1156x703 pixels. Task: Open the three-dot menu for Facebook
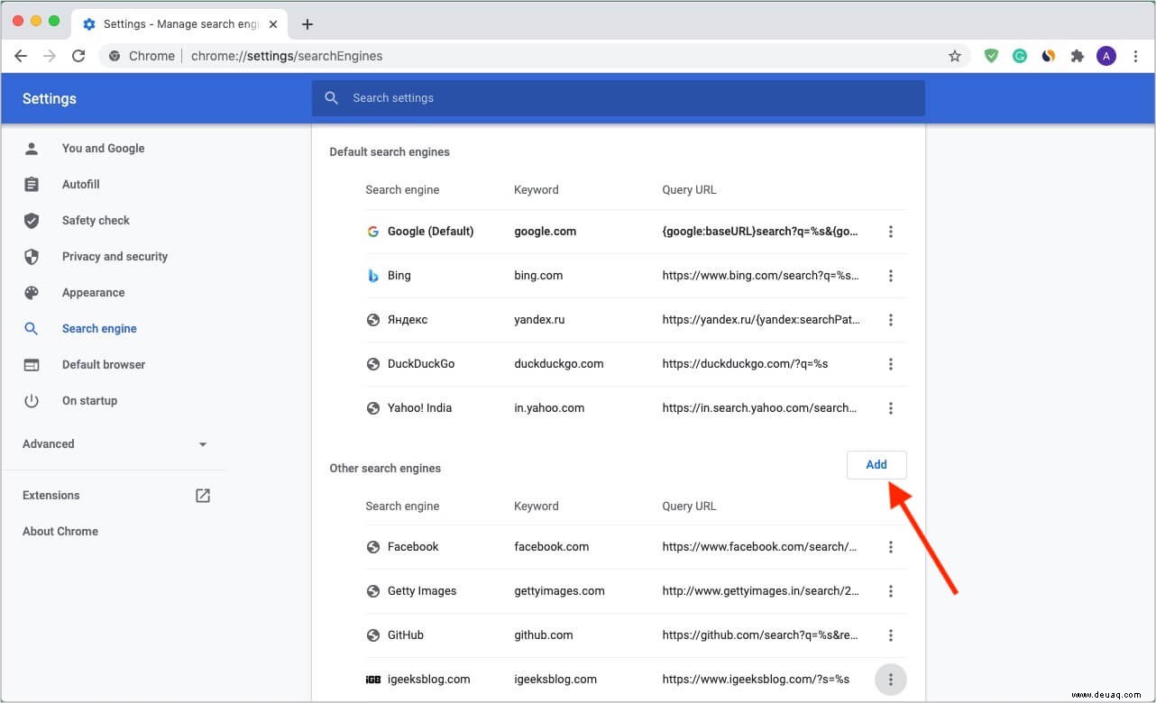coord(891,547)
